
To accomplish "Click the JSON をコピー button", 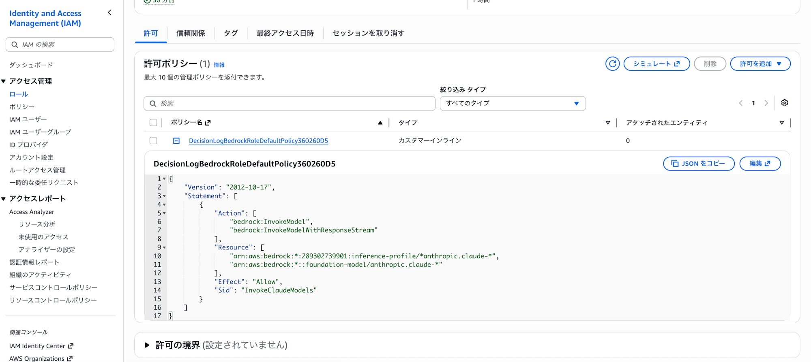I will [x=699, y=164].
